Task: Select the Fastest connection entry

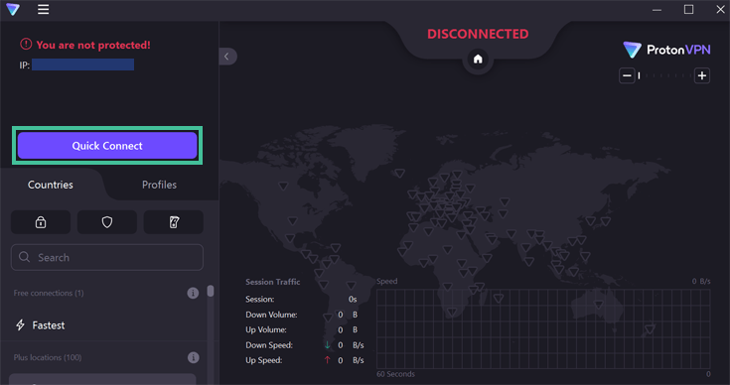Action: click(x=102, y=325)
